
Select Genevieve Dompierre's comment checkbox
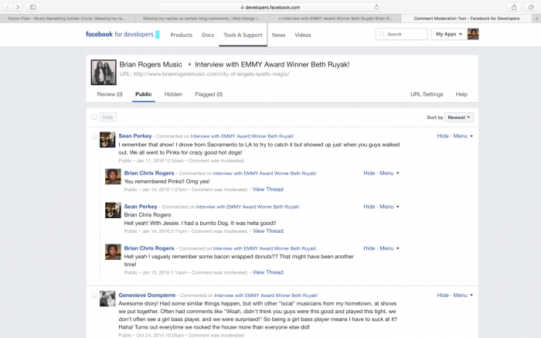(94, 295)
